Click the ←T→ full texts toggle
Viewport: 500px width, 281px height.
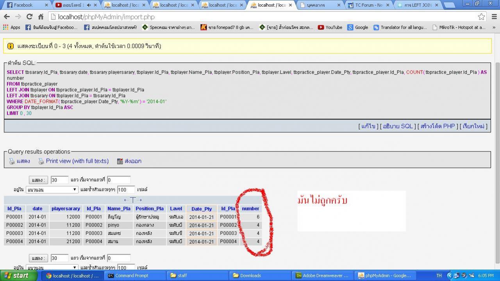[133, 200]
